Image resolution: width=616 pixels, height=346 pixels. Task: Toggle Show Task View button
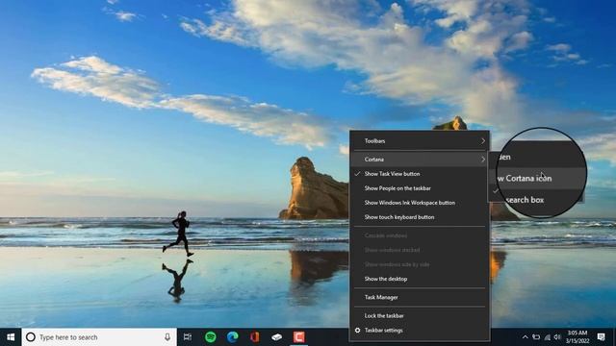tap(420, 174)
